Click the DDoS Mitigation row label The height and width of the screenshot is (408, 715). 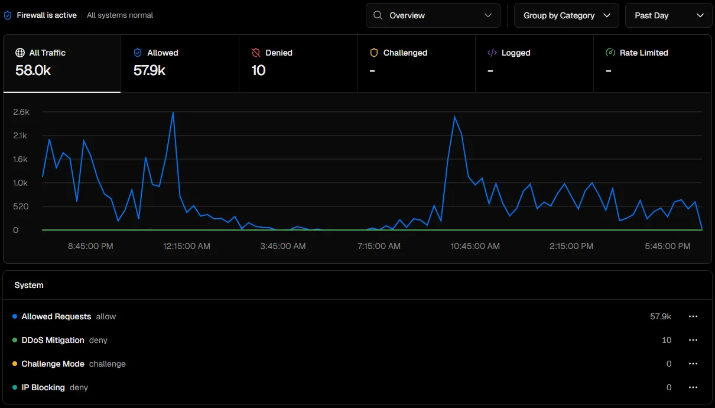53,340
